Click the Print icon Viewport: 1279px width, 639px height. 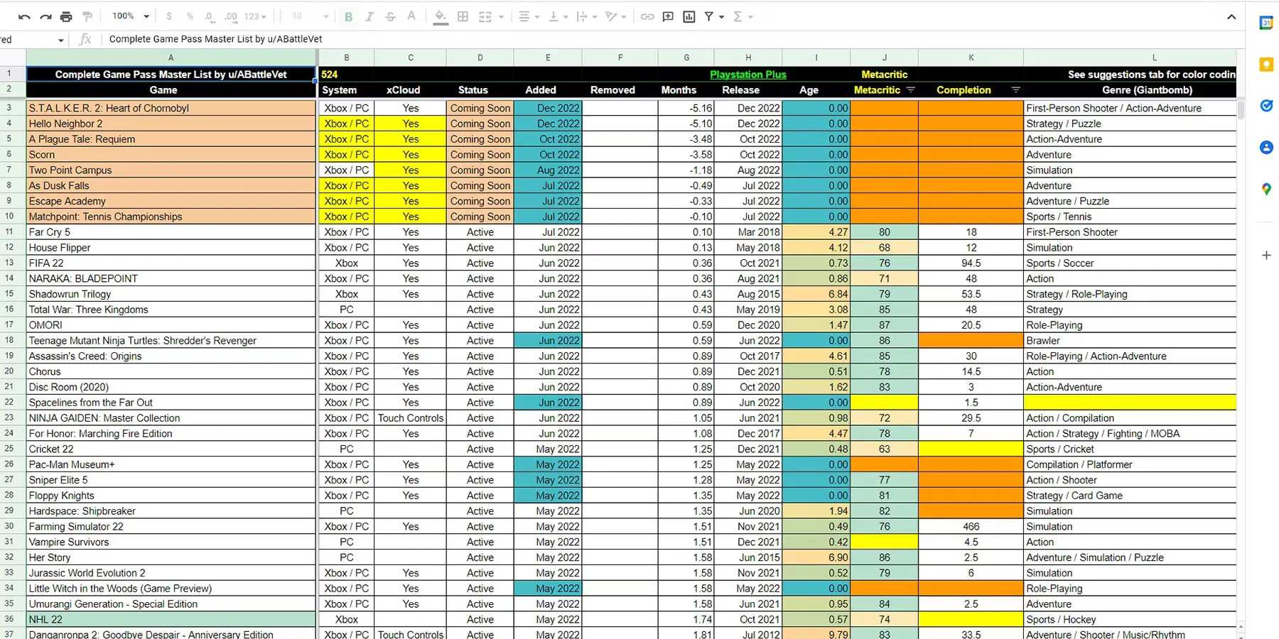tap(66, 16)
